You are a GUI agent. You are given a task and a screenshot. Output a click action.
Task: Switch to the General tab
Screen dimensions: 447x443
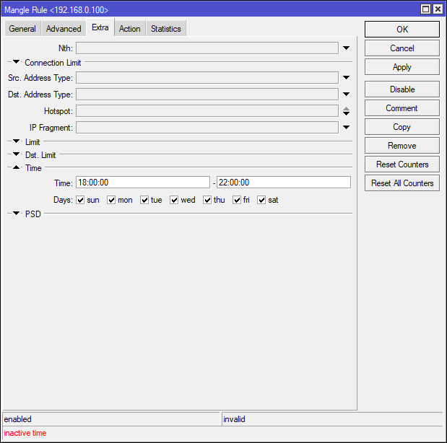click(22, 29)
